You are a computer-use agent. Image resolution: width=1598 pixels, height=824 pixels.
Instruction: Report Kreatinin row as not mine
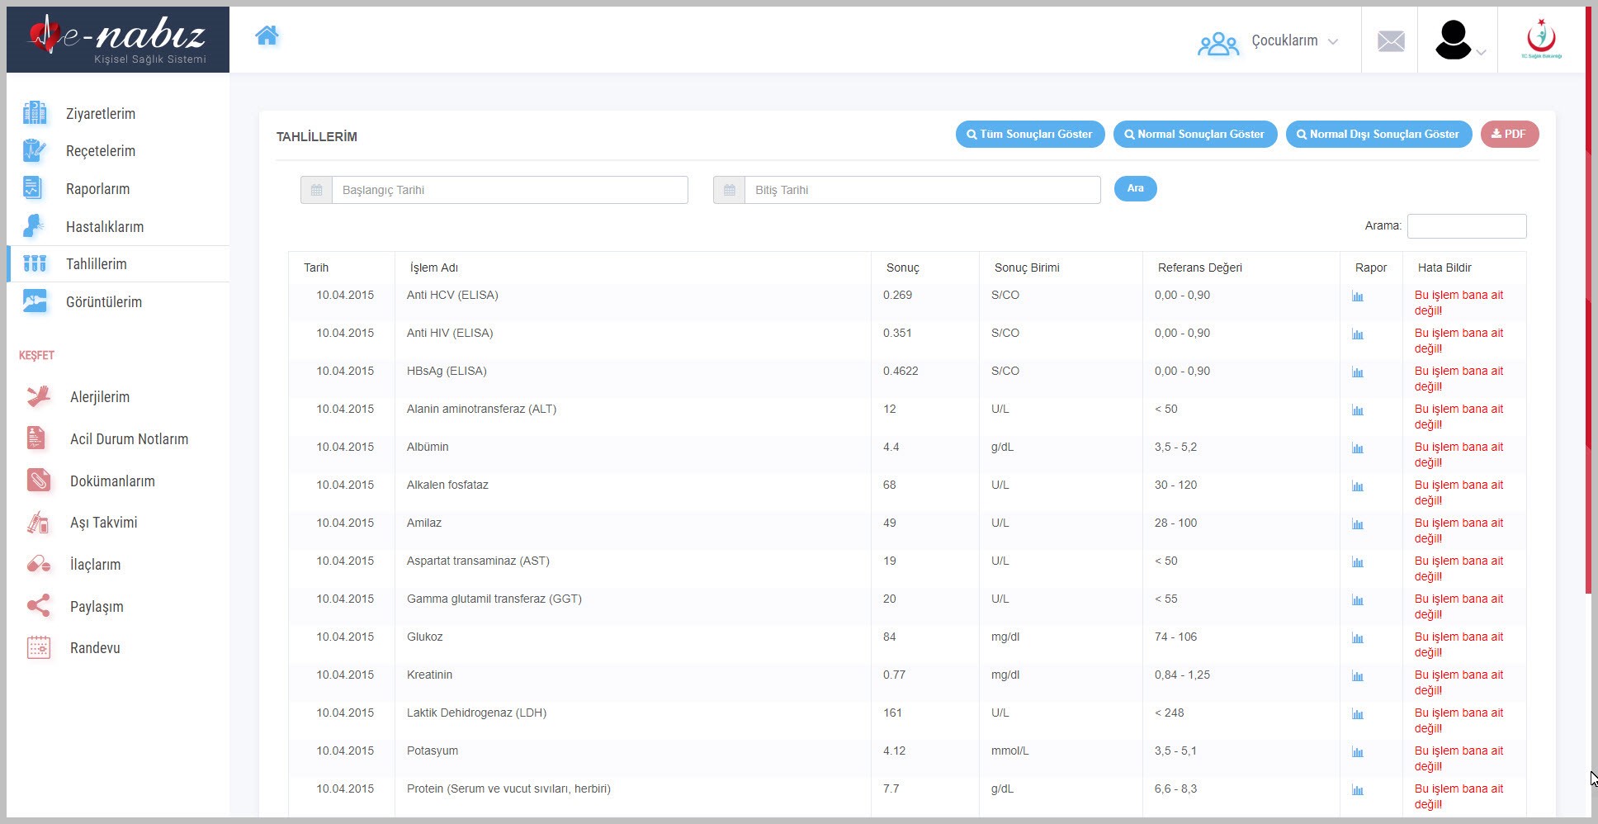coord(1459,682)
